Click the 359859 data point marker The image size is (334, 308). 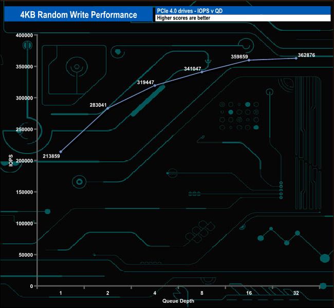tap(249, 60)
